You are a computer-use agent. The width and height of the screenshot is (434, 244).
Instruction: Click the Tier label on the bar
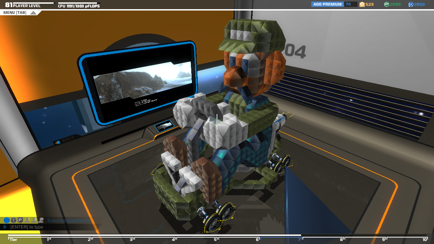click(13, 240)
